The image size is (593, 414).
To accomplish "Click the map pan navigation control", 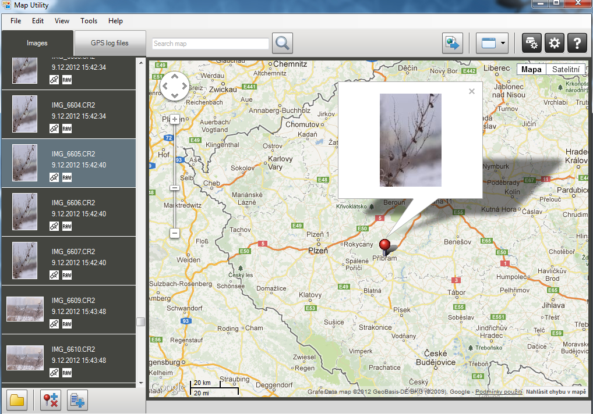I will [174, 86].
